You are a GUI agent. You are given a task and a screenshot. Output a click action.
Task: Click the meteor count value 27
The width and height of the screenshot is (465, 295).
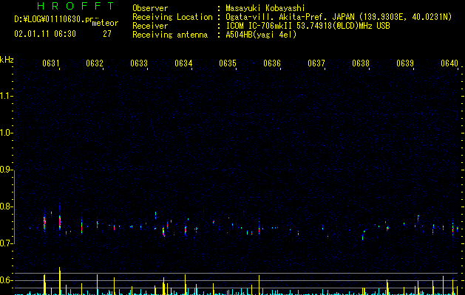[x=107, y=34]
